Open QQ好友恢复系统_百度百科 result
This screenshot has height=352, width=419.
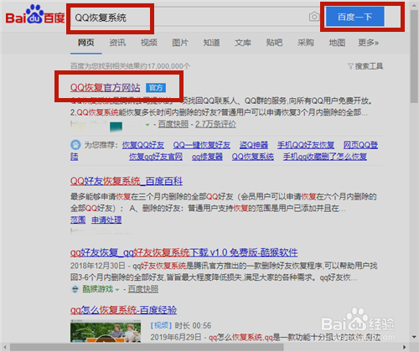pos(127,181)
